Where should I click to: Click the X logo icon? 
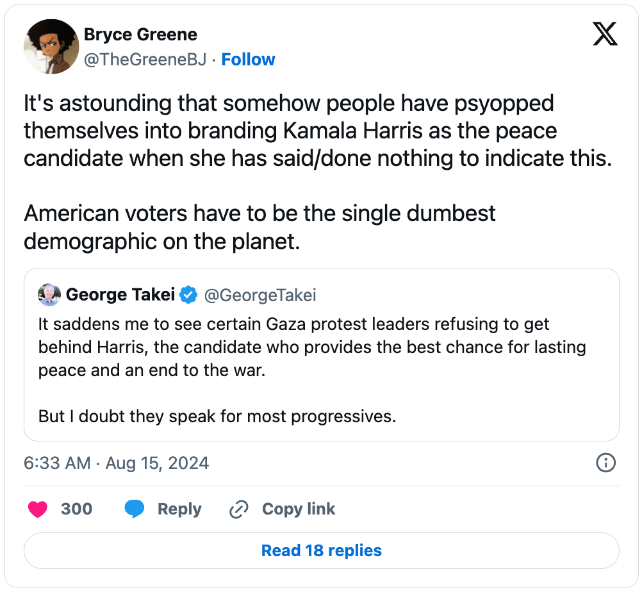coord(605,34)
